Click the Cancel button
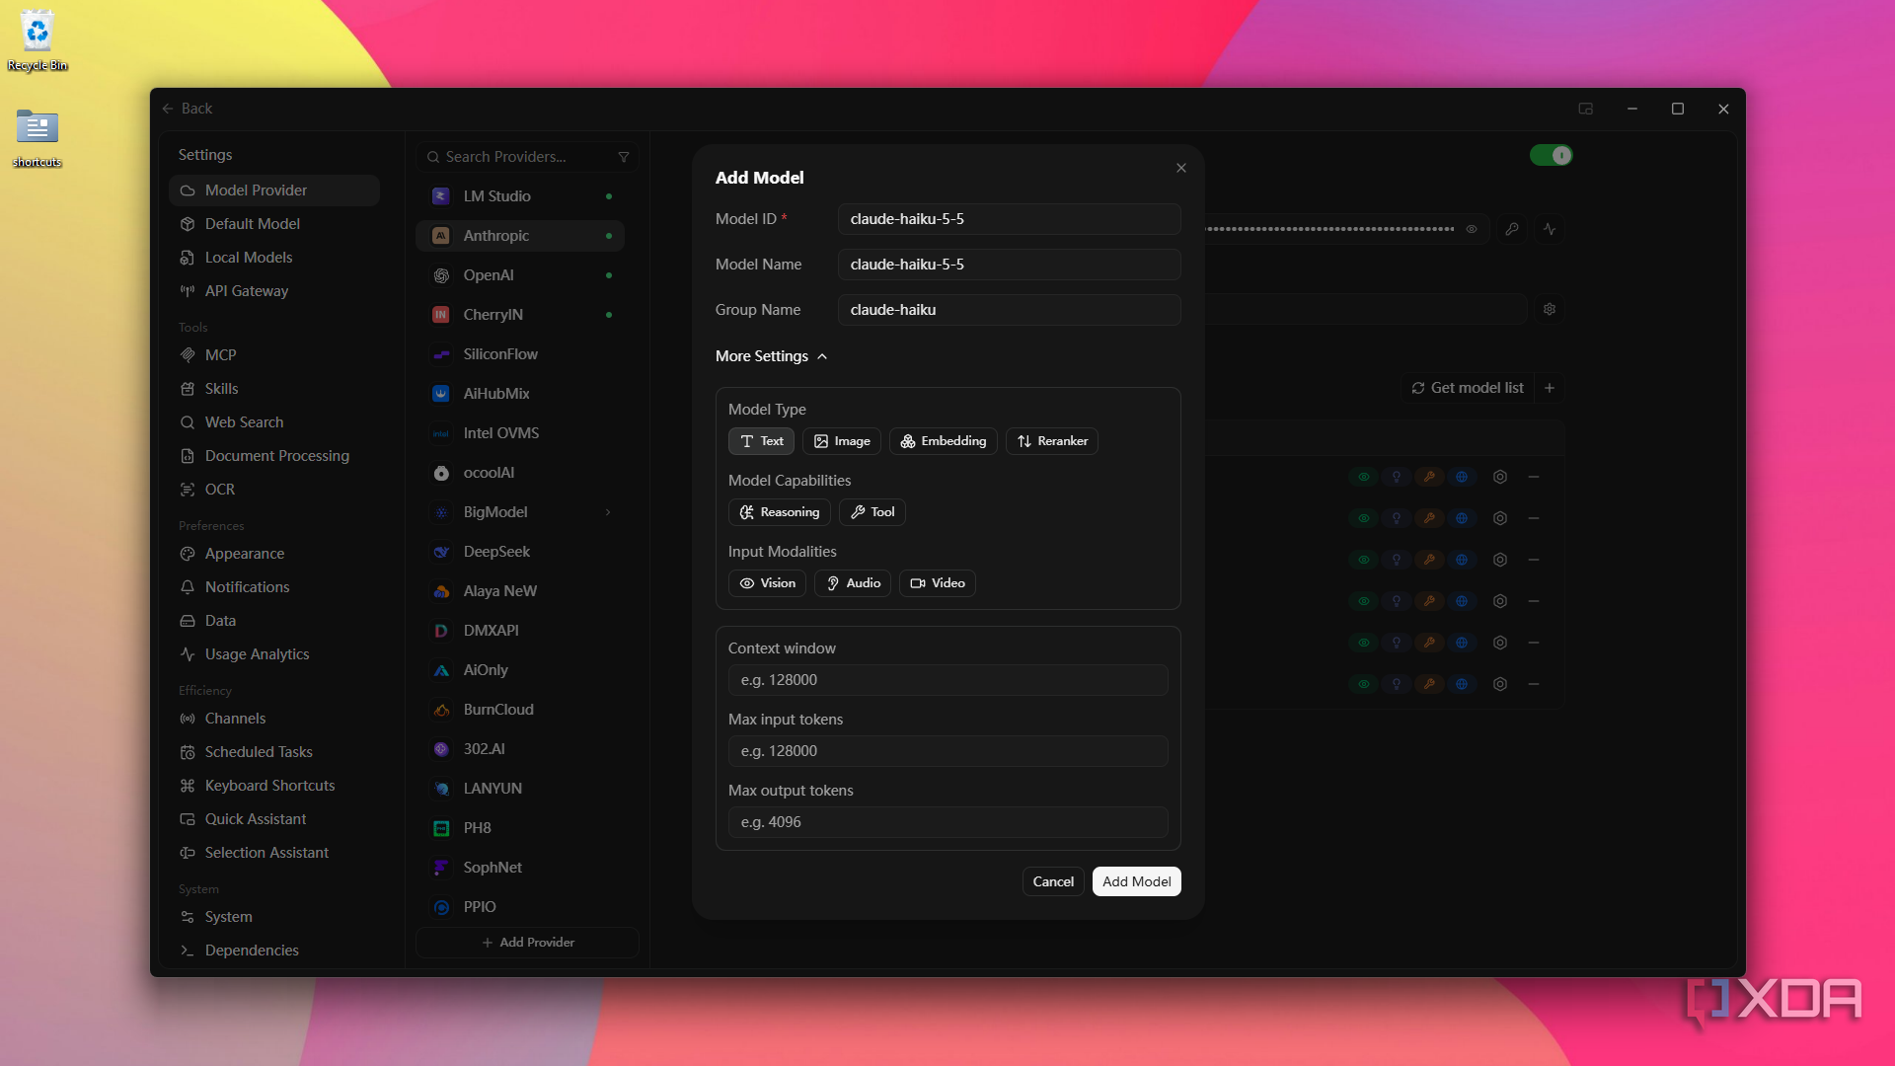This screenshot has height=1066, width=1895. coord(1053,881)
